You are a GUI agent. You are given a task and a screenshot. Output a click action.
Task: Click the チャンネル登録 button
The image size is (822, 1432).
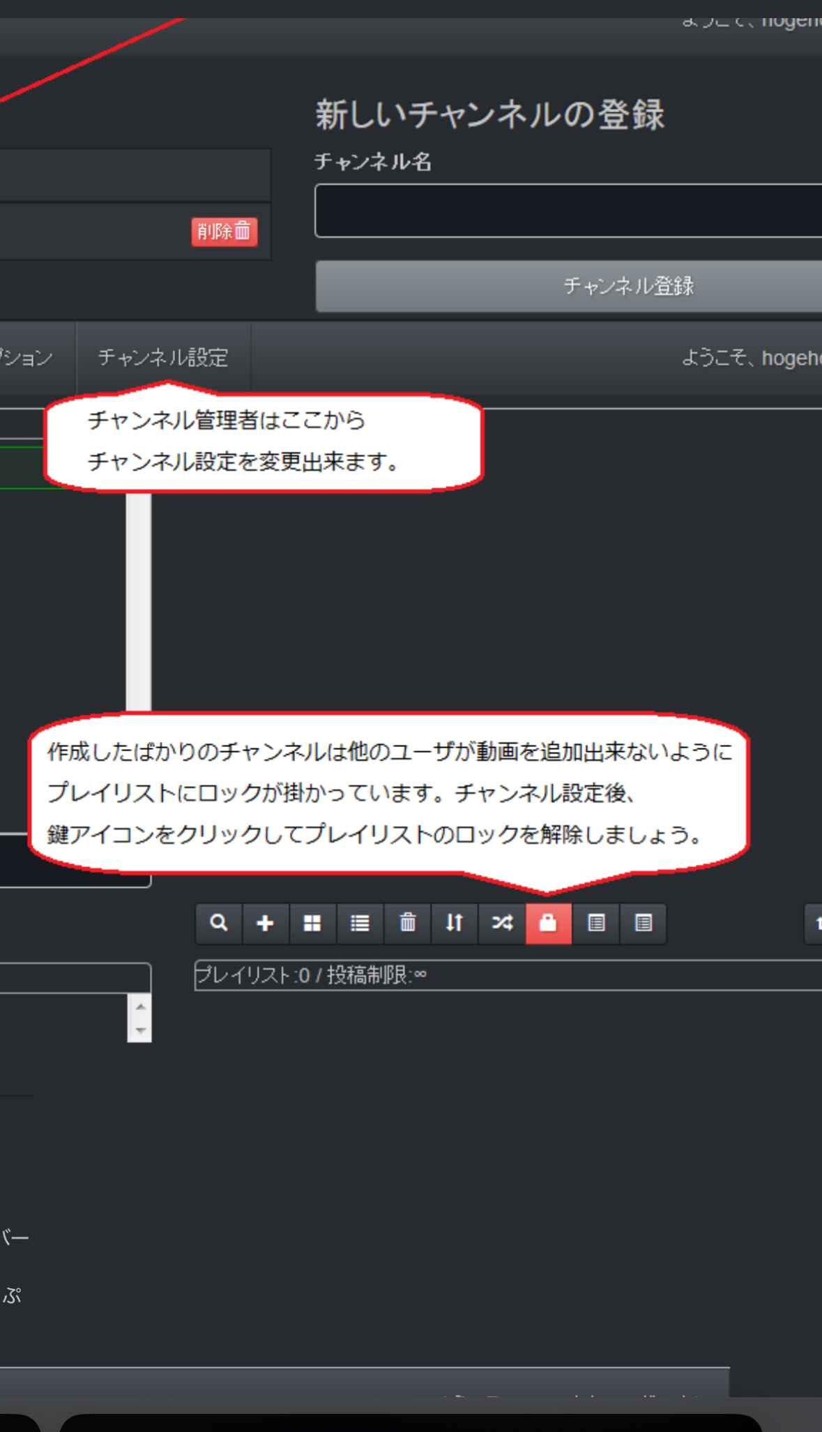click(627, 286)
